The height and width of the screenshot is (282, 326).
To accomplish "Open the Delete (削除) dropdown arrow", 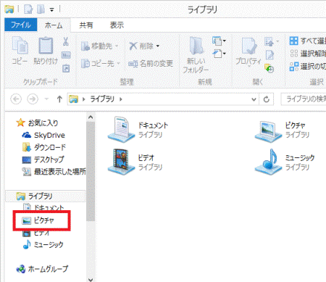I will tap(158, 46).
